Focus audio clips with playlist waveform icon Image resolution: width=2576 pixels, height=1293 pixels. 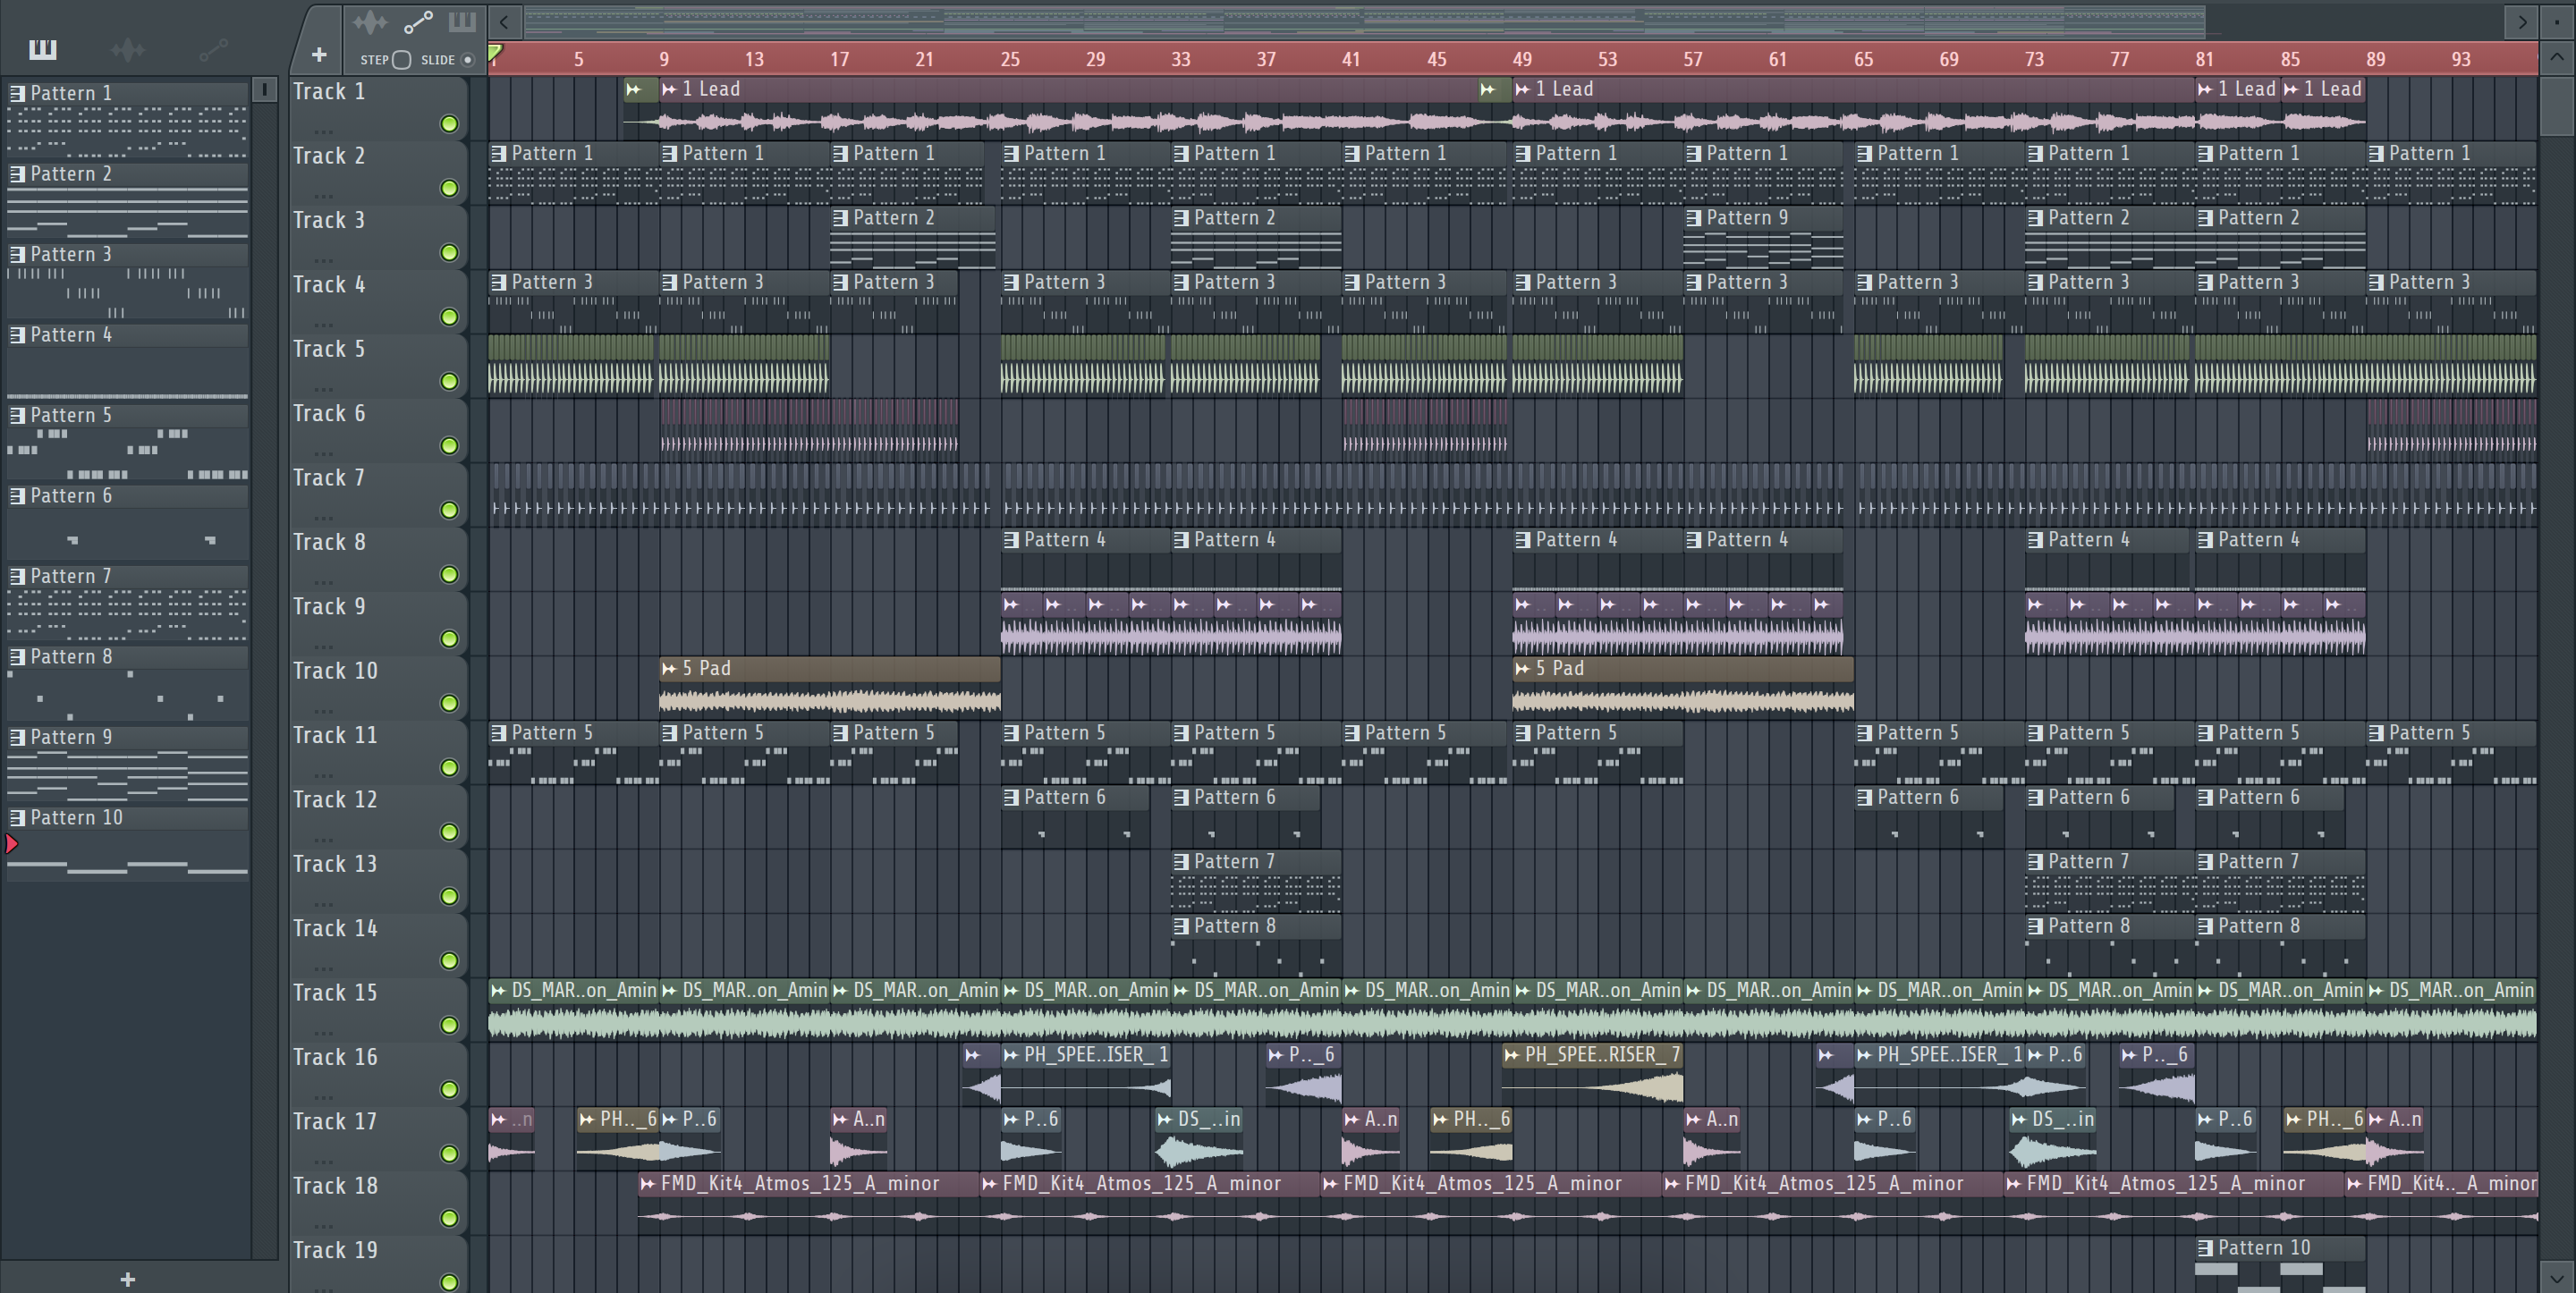(x=370, y=21)
